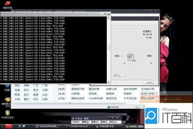Open the 好租网 link
Screen dimensions: 193x129
point(128,94)
